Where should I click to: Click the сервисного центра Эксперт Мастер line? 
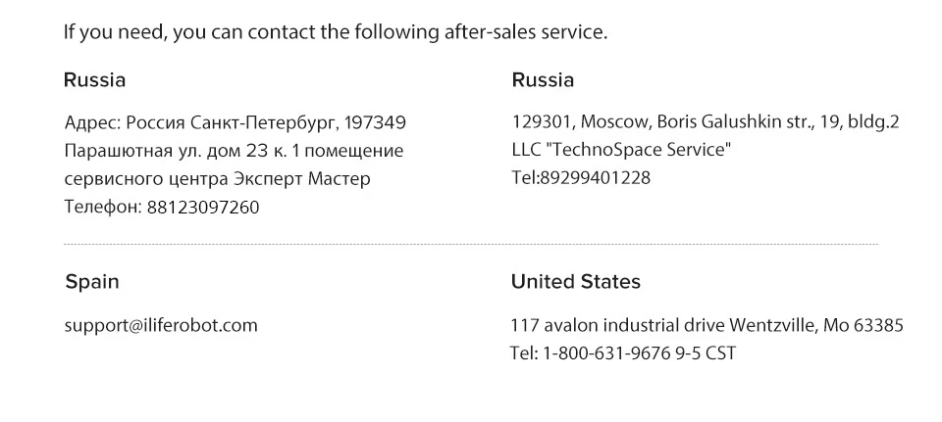(217, 179)
